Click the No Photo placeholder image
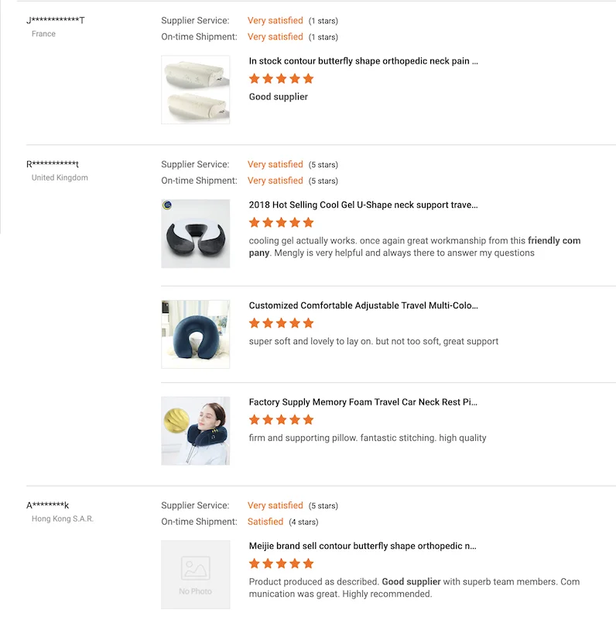This screenshot has height=620, width=616. [196, 575]
